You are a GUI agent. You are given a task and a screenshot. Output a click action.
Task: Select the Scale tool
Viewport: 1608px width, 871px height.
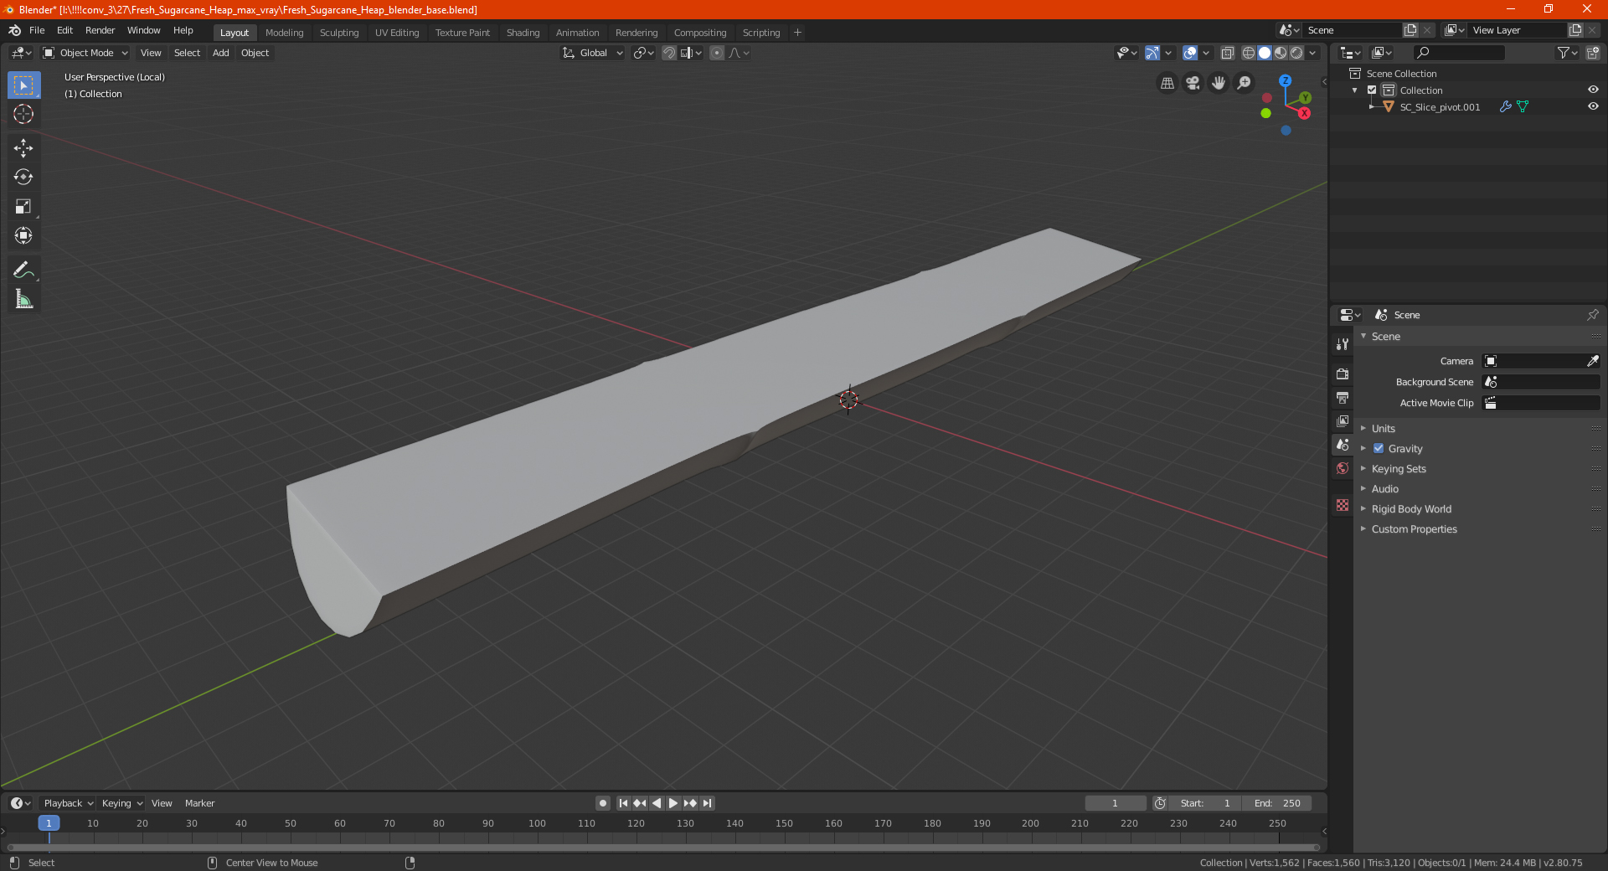pos(23,206)
